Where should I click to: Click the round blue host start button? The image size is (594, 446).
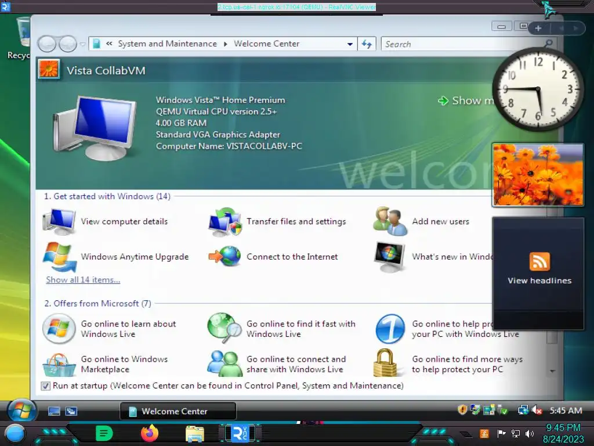click(15, 434)
